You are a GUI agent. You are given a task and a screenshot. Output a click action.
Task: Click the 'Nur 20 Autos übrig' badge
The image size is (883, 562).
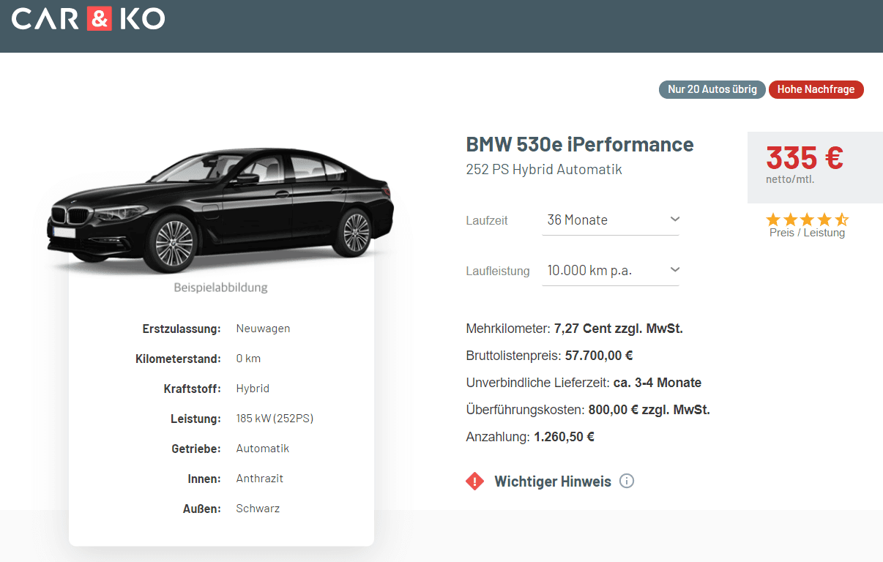click(x=712, y=89)
